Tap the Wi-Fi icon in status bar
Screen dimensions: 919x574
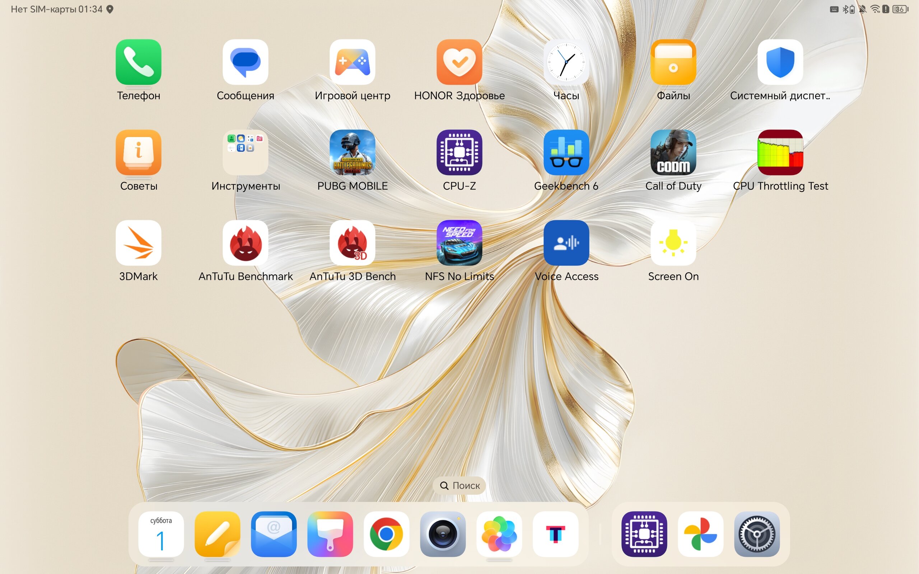(875, 9)
